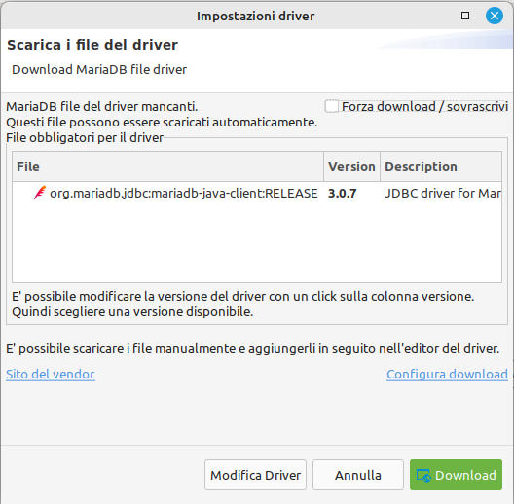Image resolution: width=514 pixels, height=504 pixels.
Task: Select the org.mariadb.jdbc:mariadb-java-client:RELEASE row
Action: (x=257, y=194)
